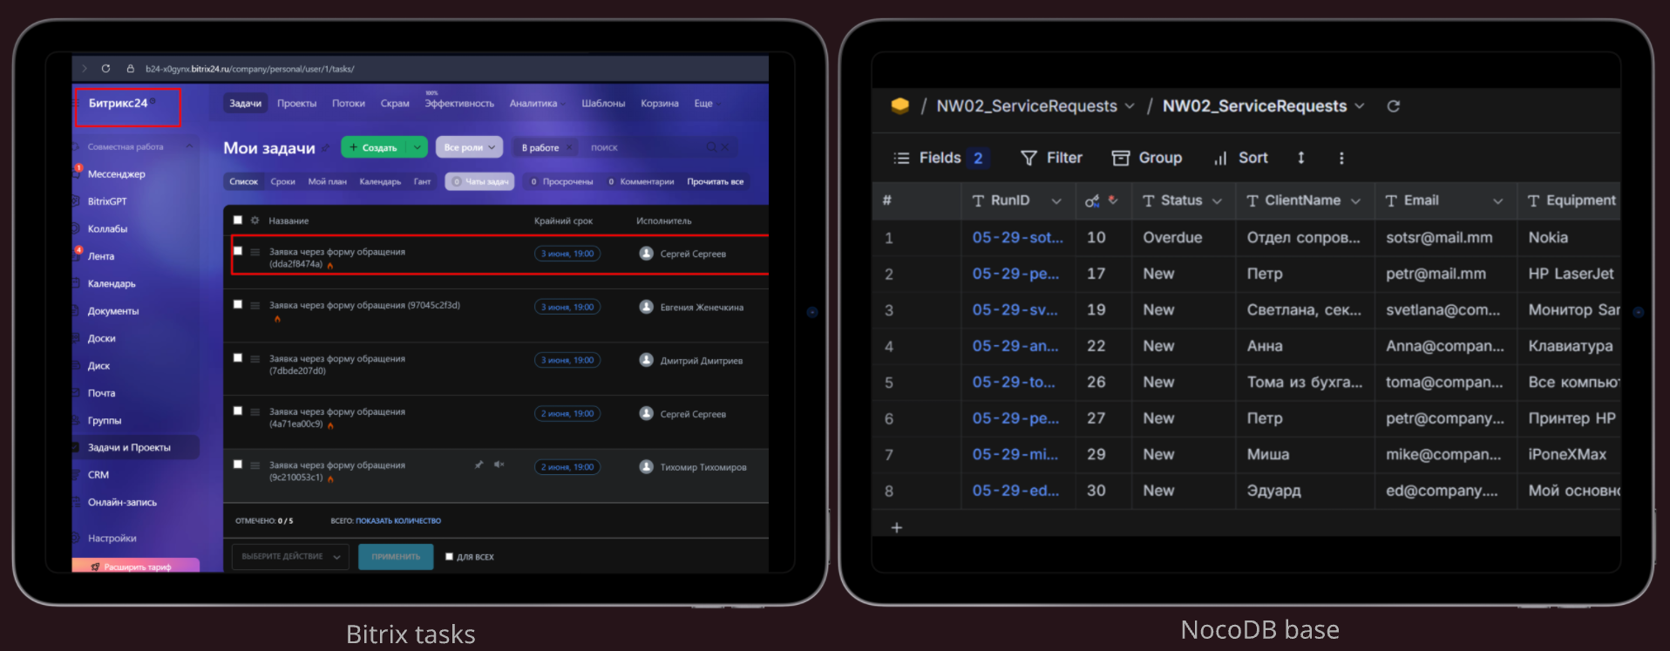Click the NocoDB base cube icon

click(x=900, y=105)
